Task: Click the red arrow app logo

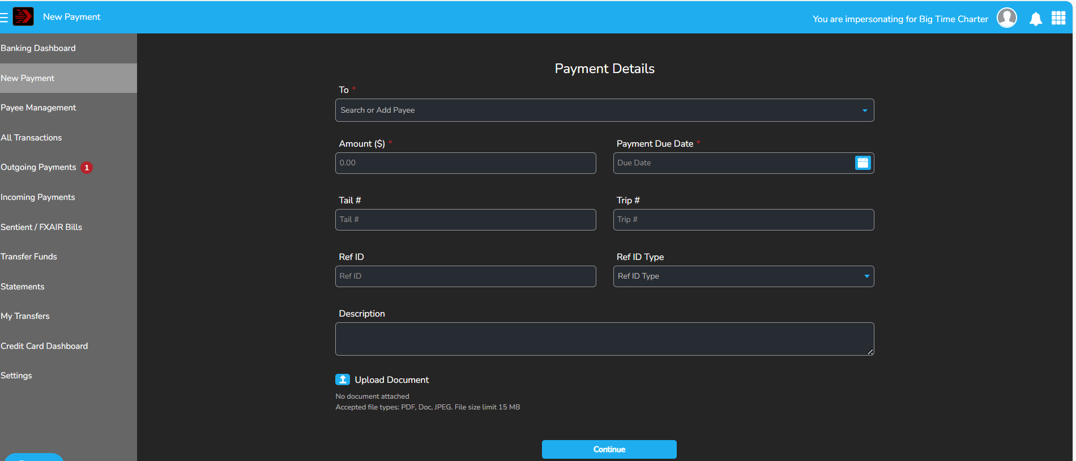Action: click(x=23, y=16)
